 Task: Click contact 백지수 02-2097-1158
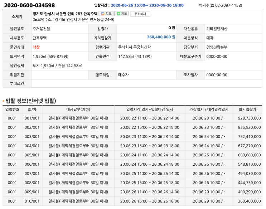coord(220,5)
